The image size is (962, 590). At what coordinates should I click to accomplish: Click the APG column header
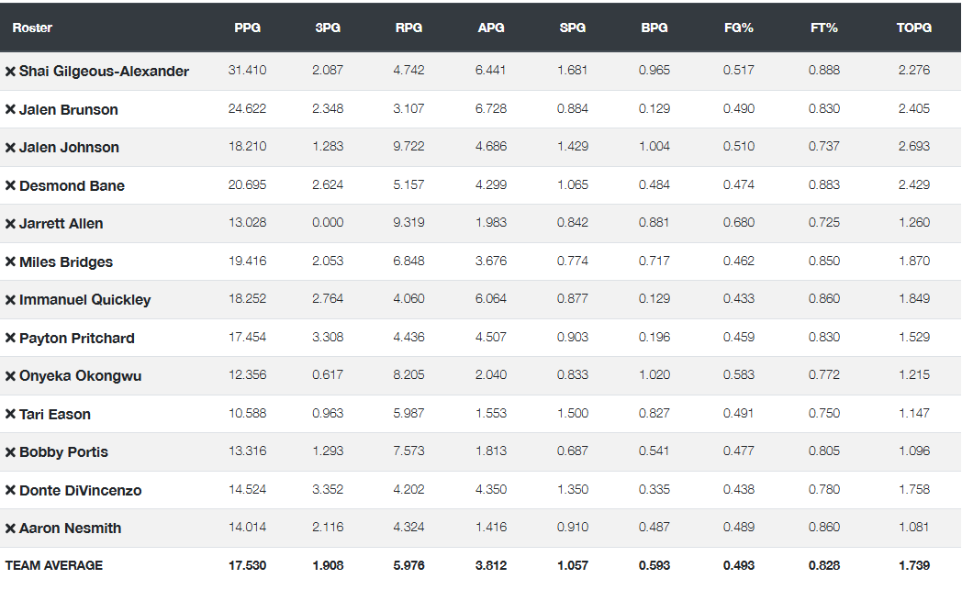(x=491, y=28)
